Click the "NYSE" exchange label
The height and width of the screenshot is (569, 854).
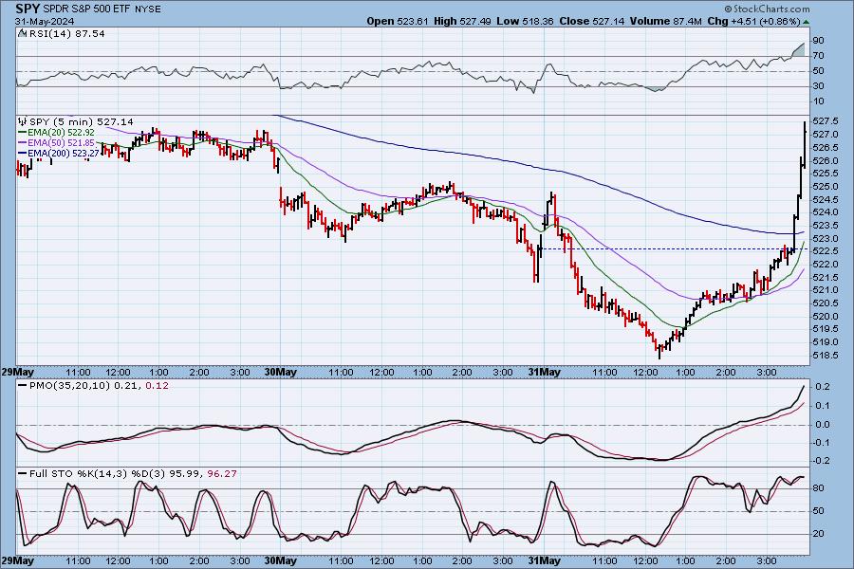click(x=148, y=9)
